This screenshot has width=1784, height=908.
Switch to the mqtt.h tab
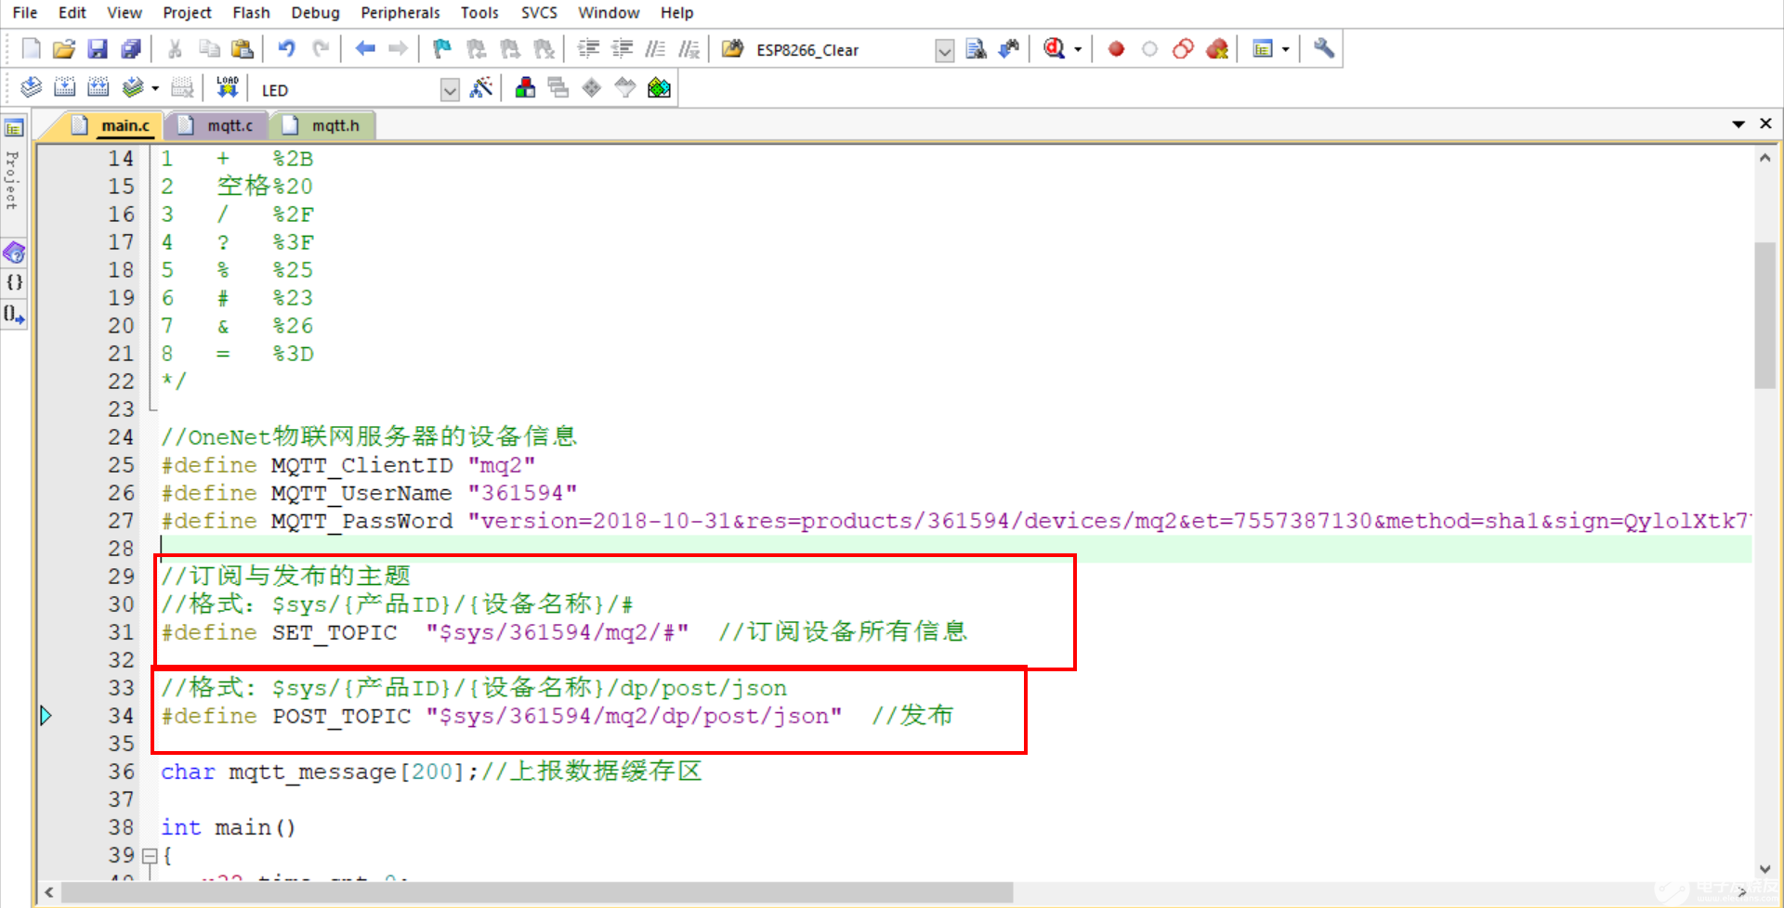[x=324, y=125]
